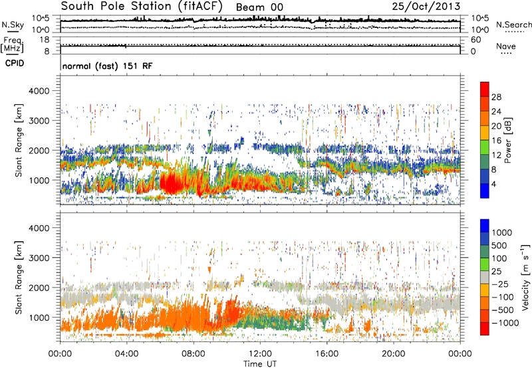The image size is (532, 368).
Task: Click the 'Power [dB]' color bar label
Action: click(x=508, y=140)
